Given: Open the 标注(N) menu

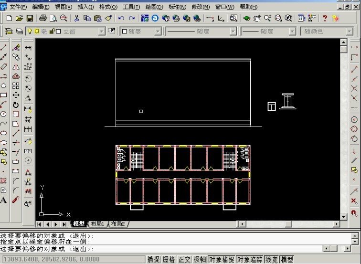Looking at the screenshot, I should click(x=177, y=7).
